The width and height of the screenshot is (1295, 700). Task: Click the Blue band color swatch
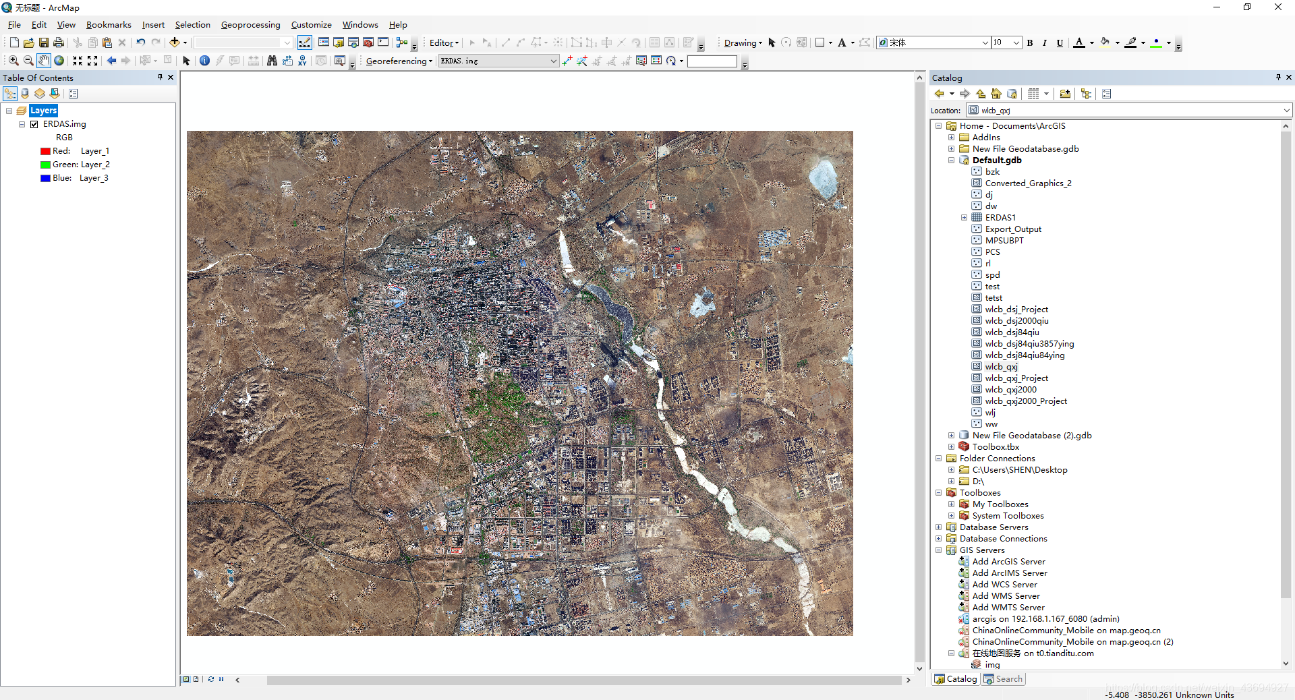pyautogui.click(x=45, y=178)
